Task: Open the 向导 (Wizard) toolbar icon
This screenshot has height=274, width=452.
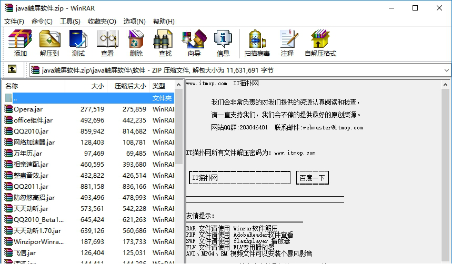Action: (x=194, y=39)
